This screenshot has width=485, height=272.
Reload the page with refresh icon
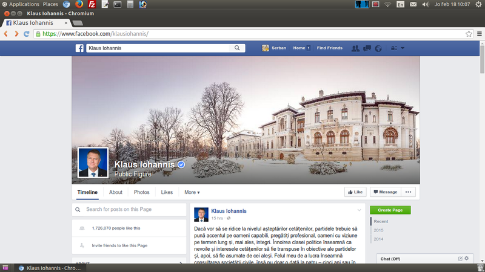pos(27,34)
